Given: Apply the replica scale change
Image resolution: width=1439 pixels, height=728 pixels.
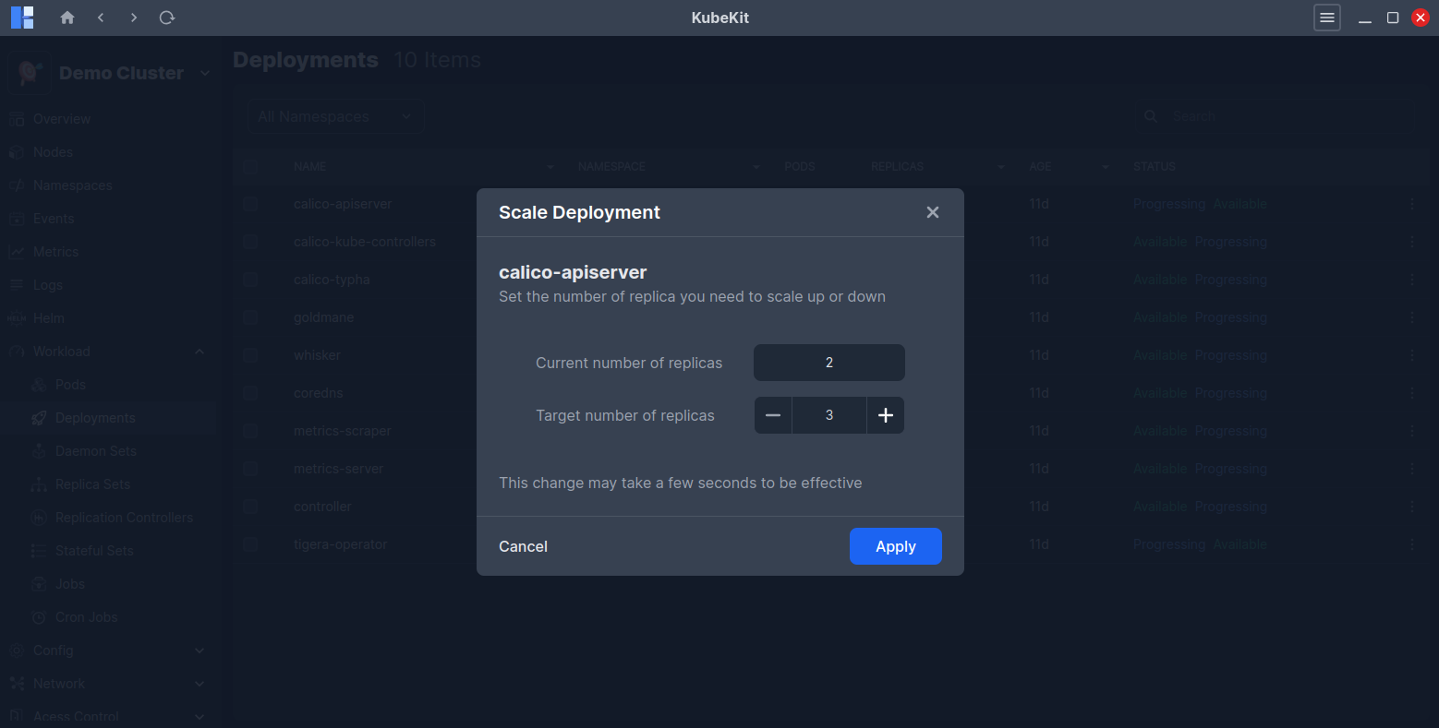Looking at the screenshot, I should point(895,546).
